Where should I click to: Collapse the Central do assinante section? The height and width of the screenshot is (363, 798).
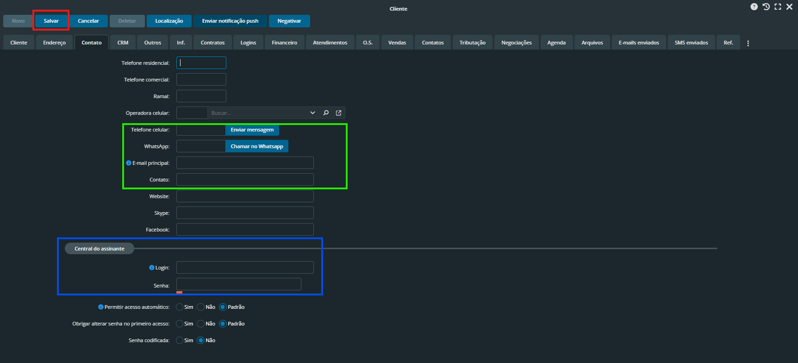(100, 249)
